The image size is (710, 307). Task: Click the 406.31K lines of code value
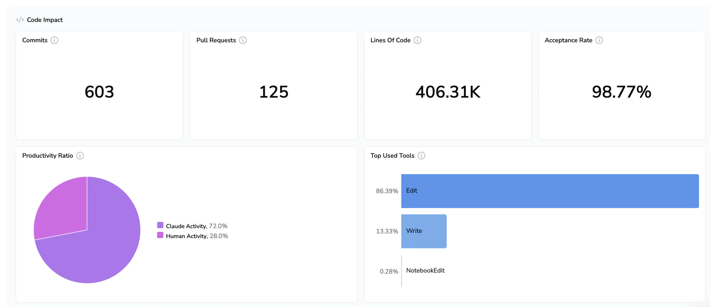point(448,92)
